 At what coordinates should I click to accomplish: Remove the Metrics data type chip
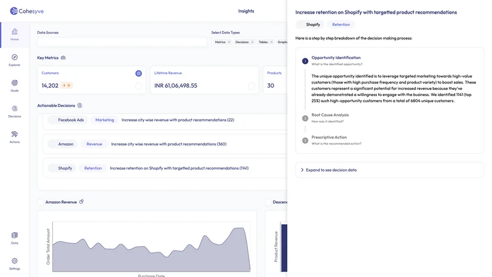coord(229,42)
